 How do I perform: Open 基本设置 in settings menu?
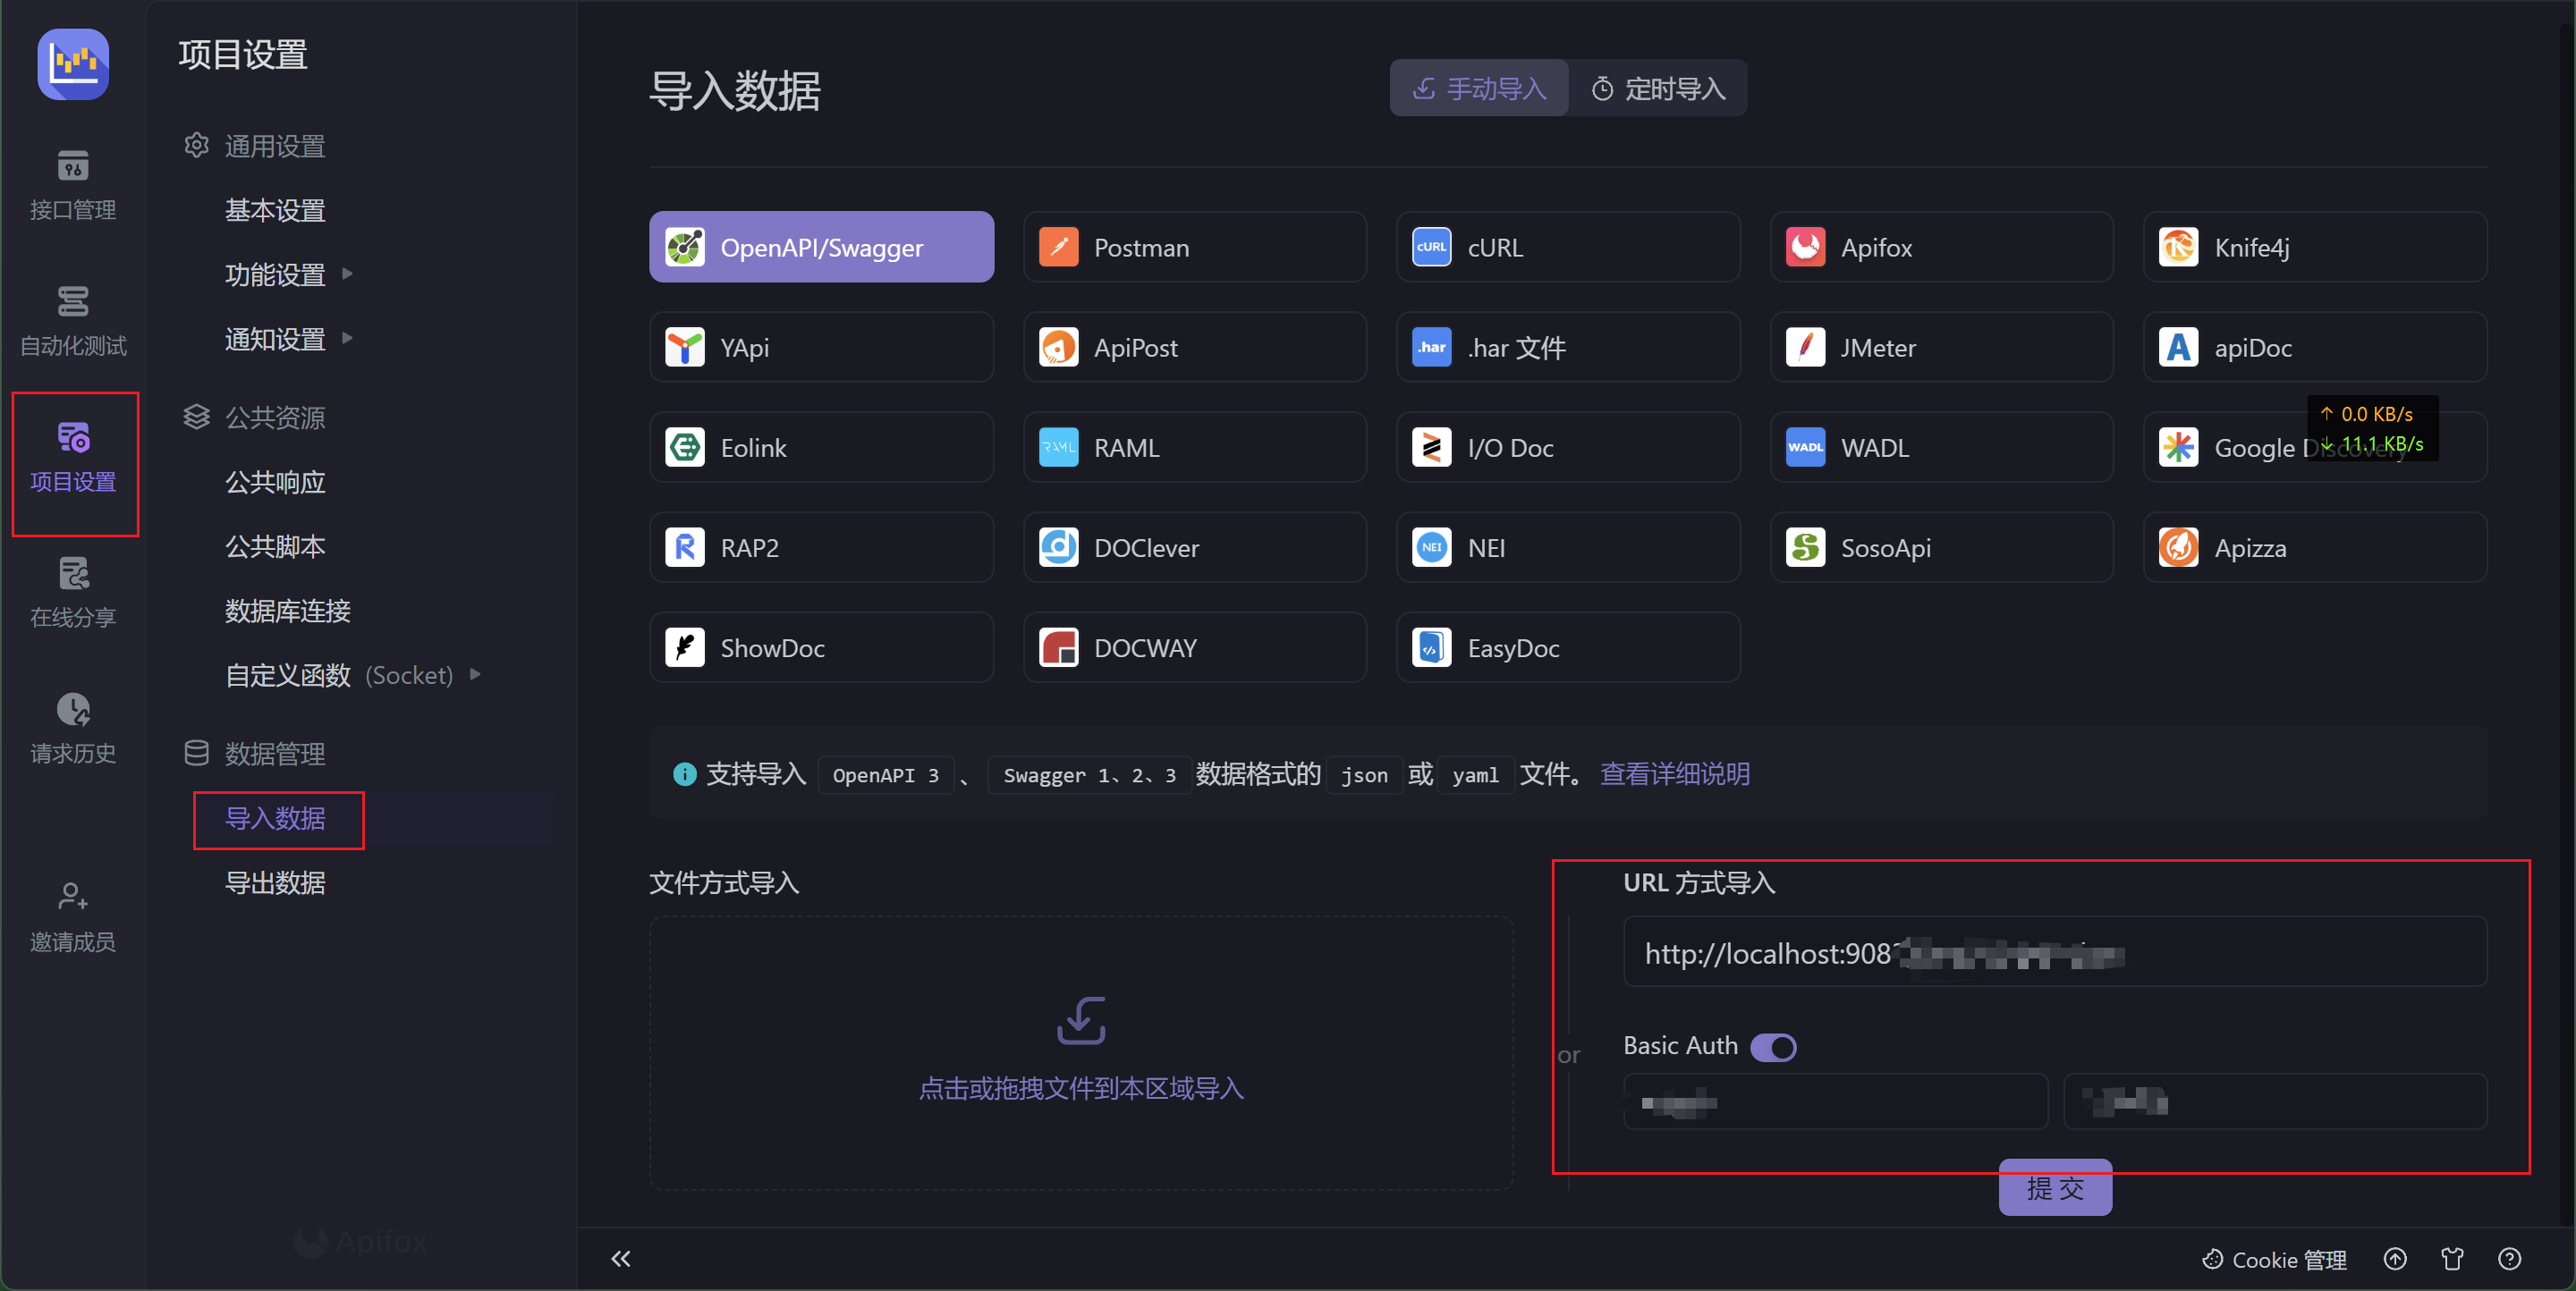(275, 210)
